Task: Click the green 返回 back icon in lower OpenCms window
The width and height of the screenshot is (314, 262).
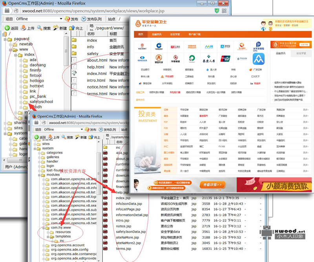Action: click(36, 137)
